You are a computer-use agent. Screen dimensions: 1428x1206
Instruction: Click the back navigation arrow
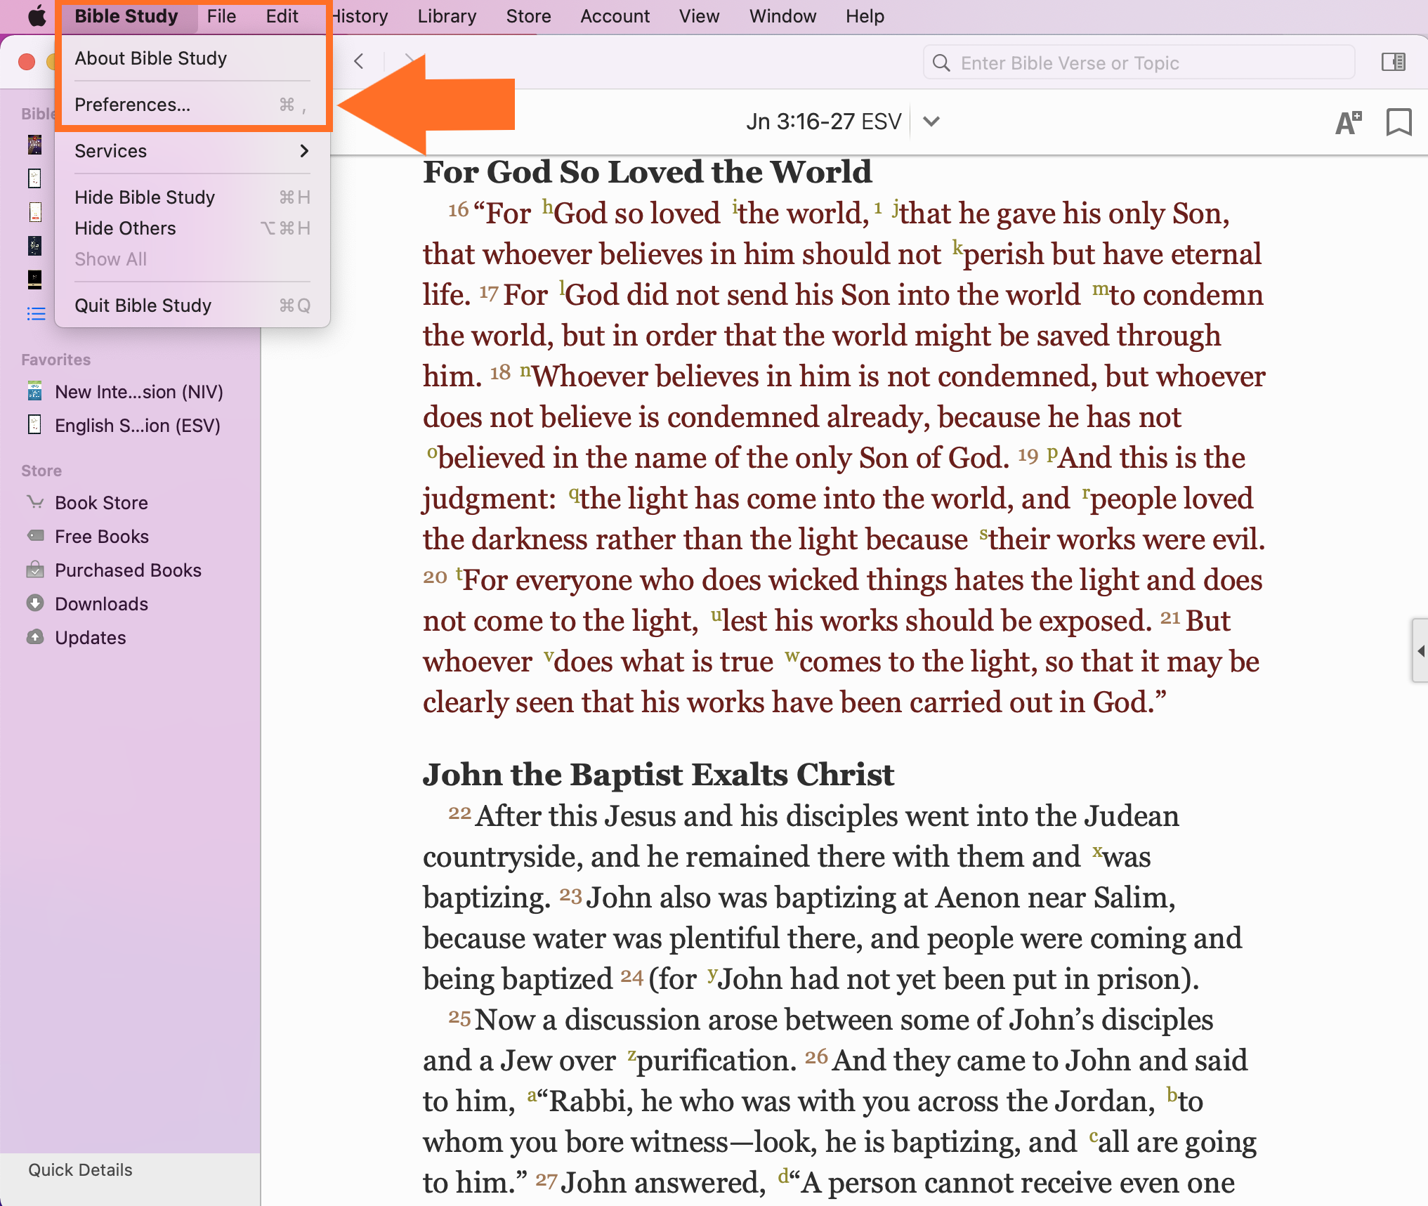click(359, 62)
